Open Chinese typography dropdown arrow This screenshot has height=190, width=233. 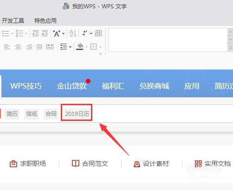pyautogui.click(x=63, y=33)
